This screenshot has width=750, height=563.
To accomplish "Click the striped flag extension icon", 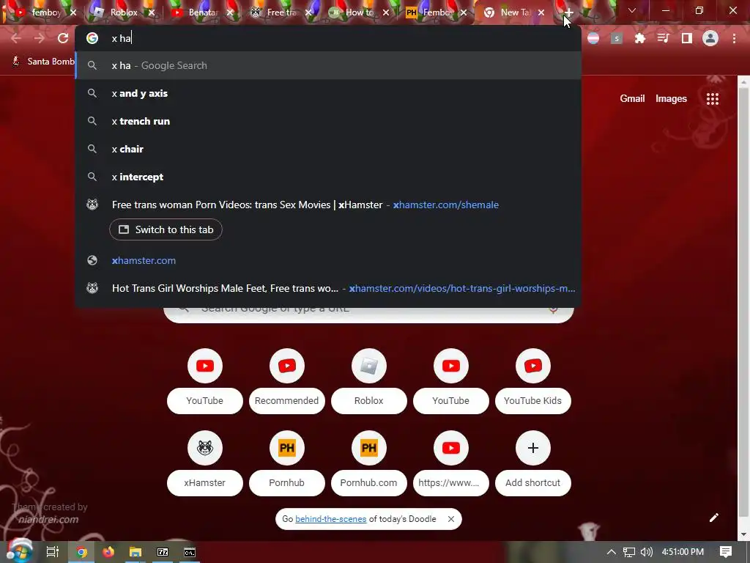I will pos(593,38).
